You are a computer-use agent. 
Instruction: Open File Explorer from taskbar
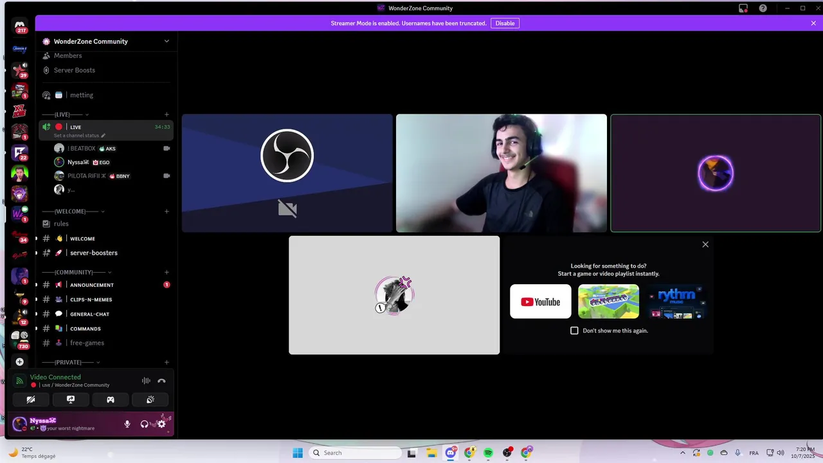431,453
